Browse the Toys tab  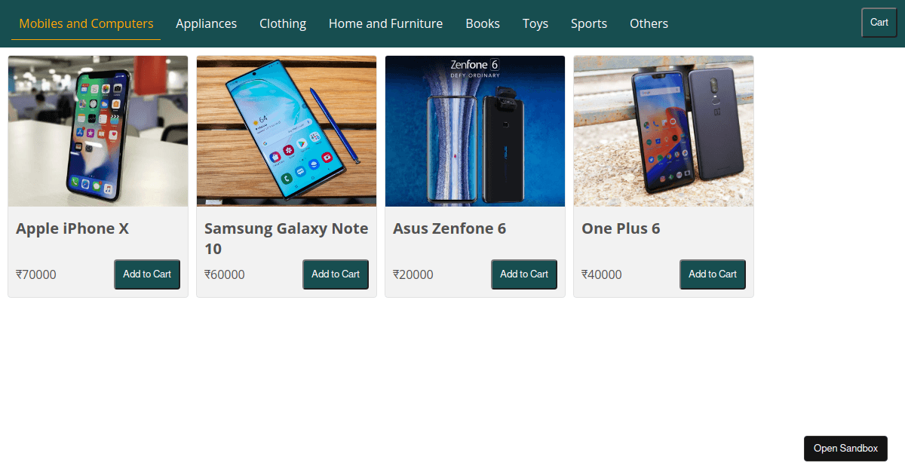click(x=535, y=23)
